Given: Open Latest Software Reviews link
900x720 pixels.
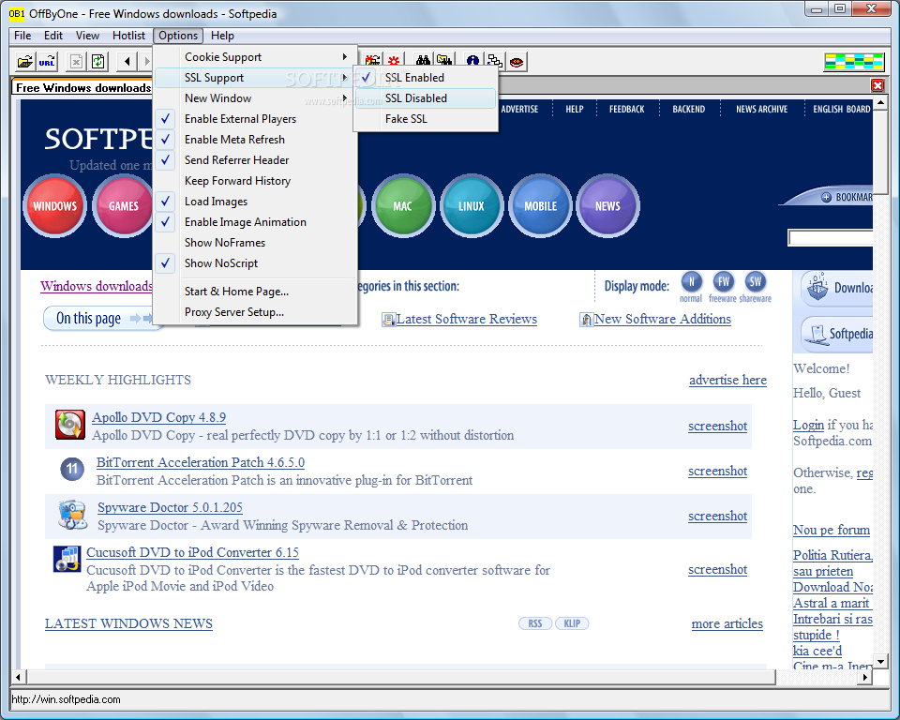Looking at the screenshot, I should pos(466,320).
